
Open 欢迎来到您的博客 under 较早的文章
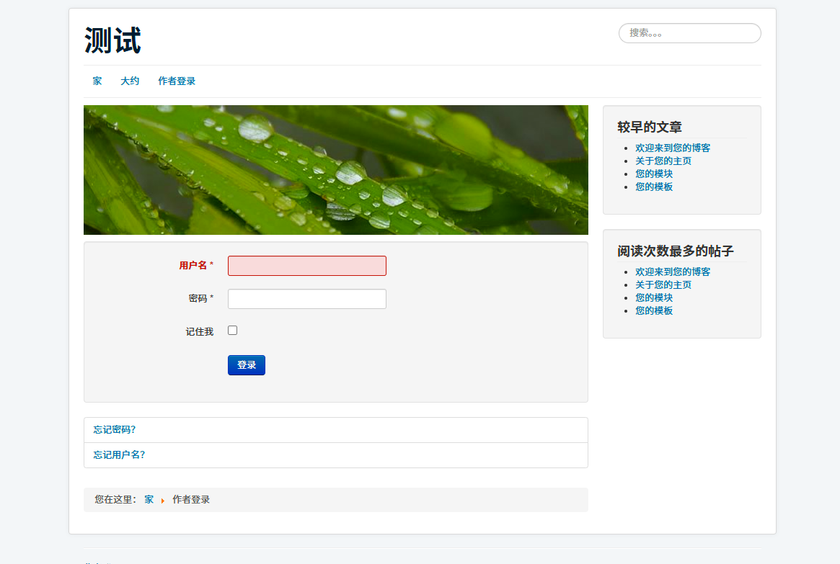tap(672, 148)
